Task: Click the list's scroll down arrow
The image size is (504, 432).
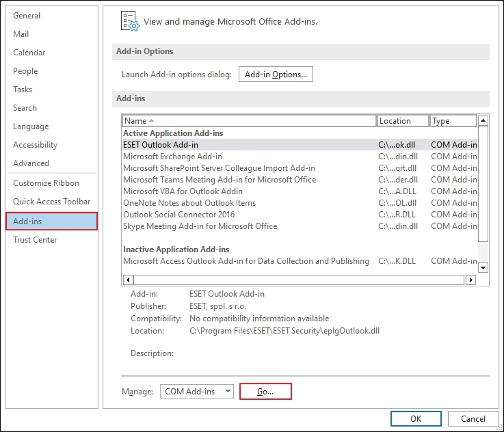Action: click(x=483, y=267)
